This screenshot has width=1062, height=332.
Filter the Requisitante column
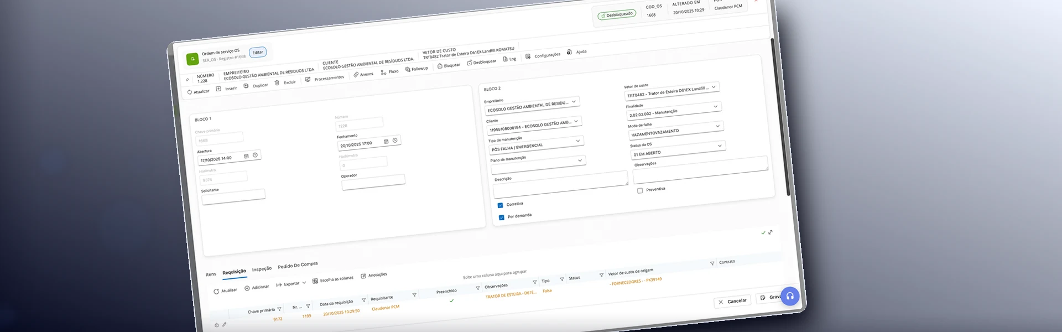coord(414,294)
